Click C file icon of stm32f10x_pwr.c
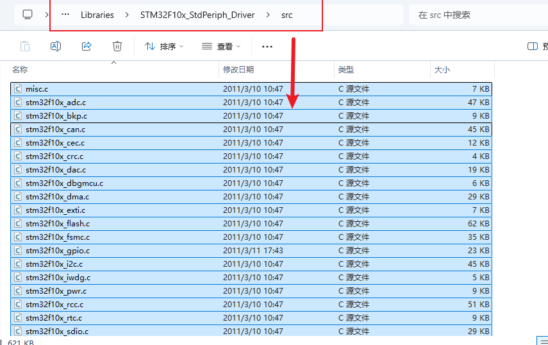 click(18, 291)
